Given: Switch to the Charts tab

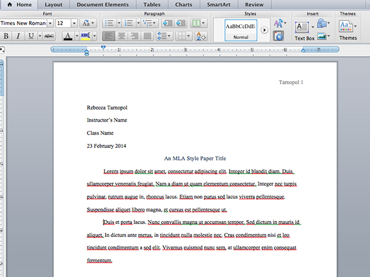Looking at the screenshot, I should (184, 4).
